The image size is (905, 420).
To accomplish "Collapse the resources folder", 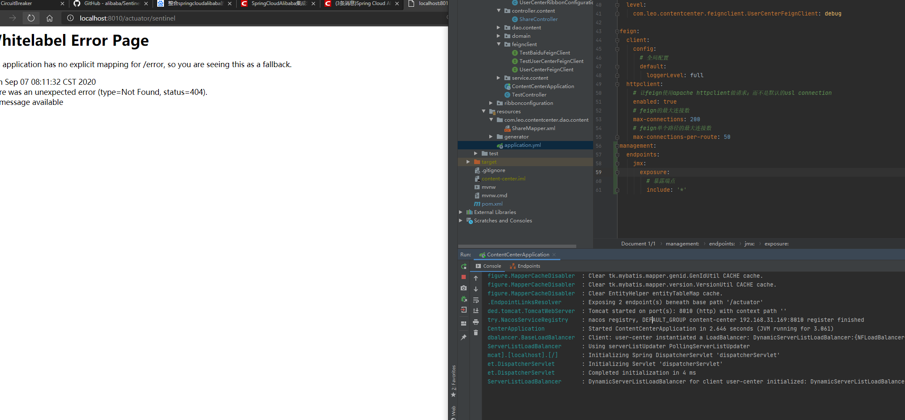I will [483, 111].
